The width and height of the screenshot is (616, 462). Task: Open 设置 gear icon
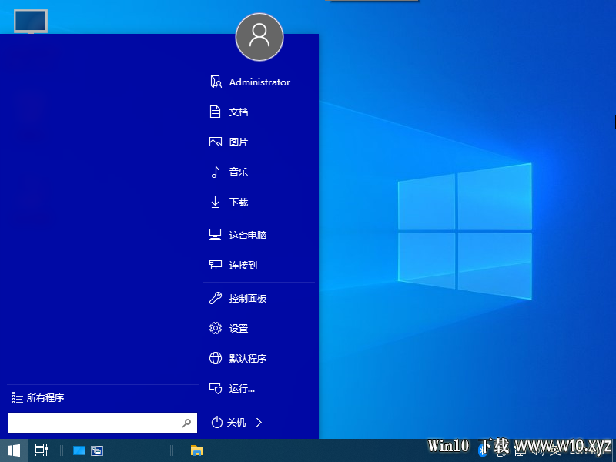point(216,328)
